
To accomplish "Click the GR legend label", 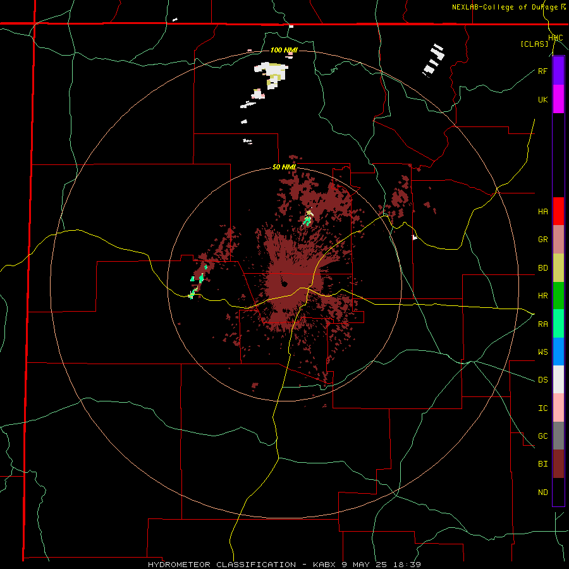I will tap(542, 240).
